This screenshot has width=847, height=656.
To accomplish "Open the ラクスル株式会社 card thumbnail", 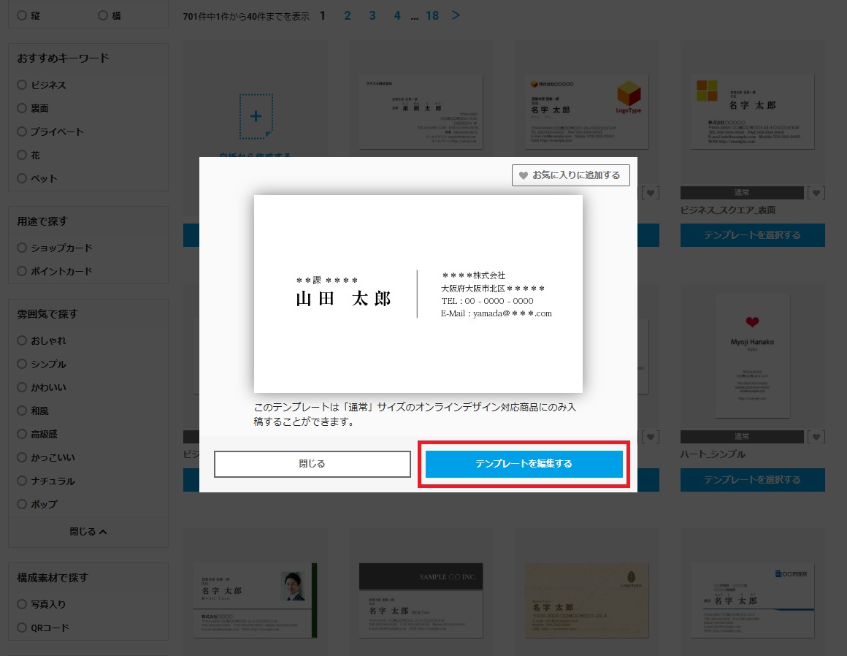I will (x=421, y=112).
